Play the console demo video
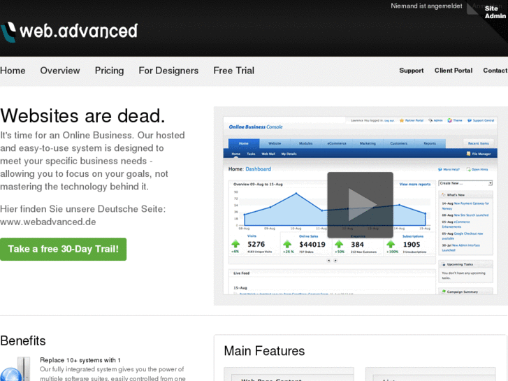The height and width of the screenshot is (381, 508). coord(361,205)
